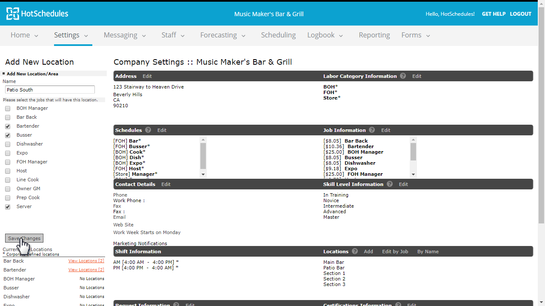Click the location Name input field
Viewport: 545px width, 306px height.
[50, 90]
